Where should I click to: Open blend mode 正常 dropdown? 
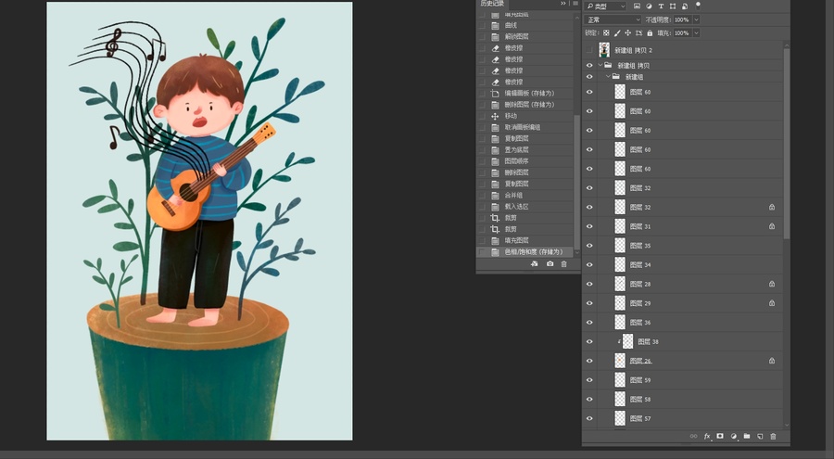coord(613,19)
